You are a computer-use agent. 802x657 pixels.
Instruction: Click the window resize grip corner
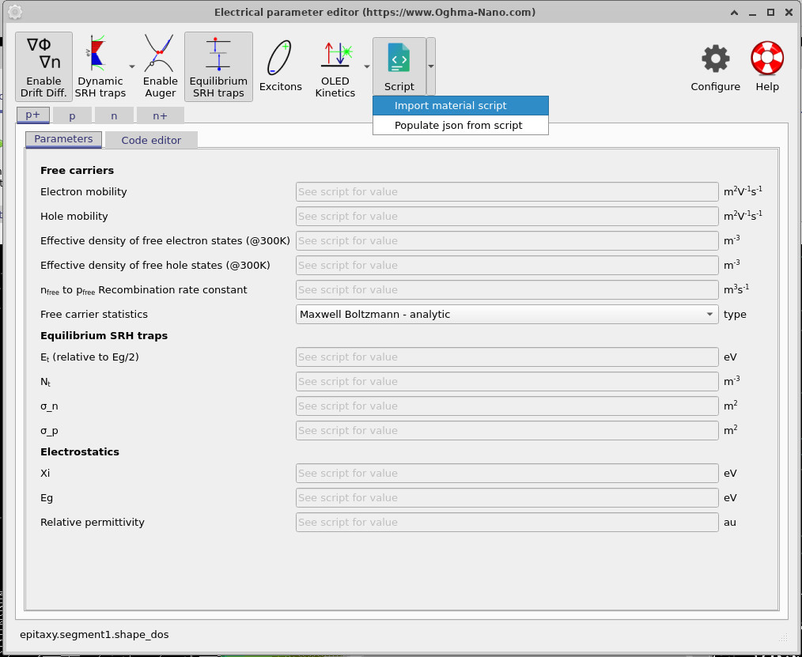tap(783, 637)
